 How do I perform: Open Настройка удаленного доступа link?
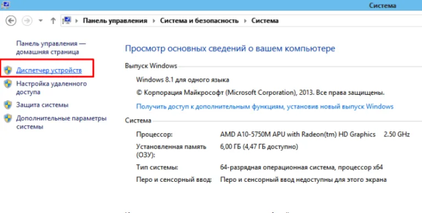(52, 88)
